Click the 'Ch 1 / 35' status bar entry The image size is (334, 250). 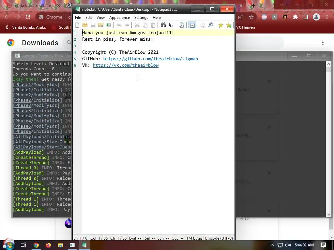point(118,238)
